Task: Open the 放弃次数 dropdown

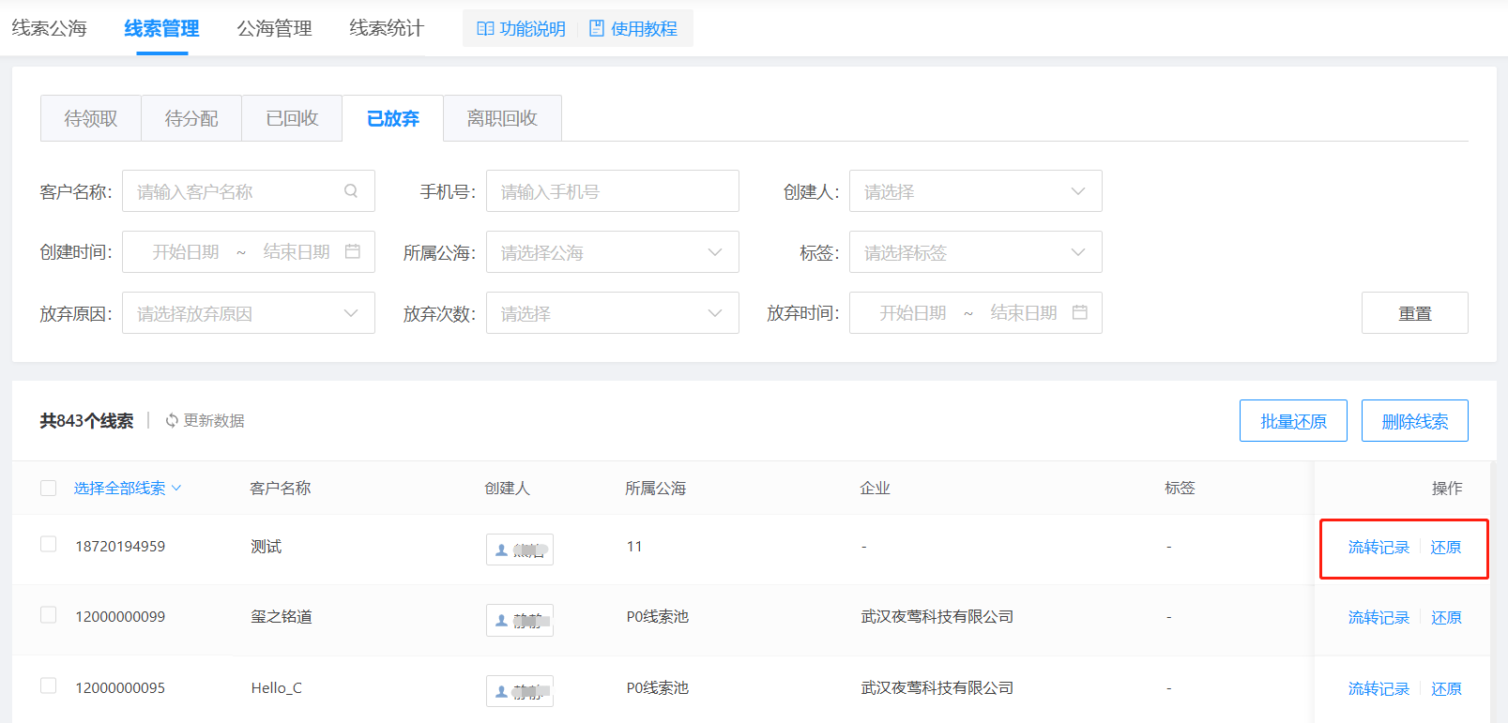Action: click(x=613, y=313)
